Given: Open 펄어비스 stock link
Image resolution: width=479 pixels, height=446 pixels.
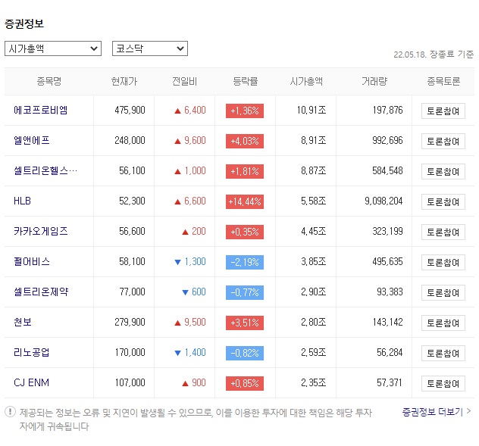Looking at the screenshot, I should tap(32, 261).
